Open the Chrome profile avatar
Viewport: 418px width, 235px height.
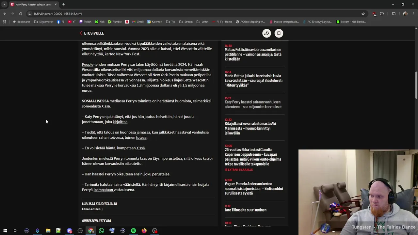pos(405,14)
